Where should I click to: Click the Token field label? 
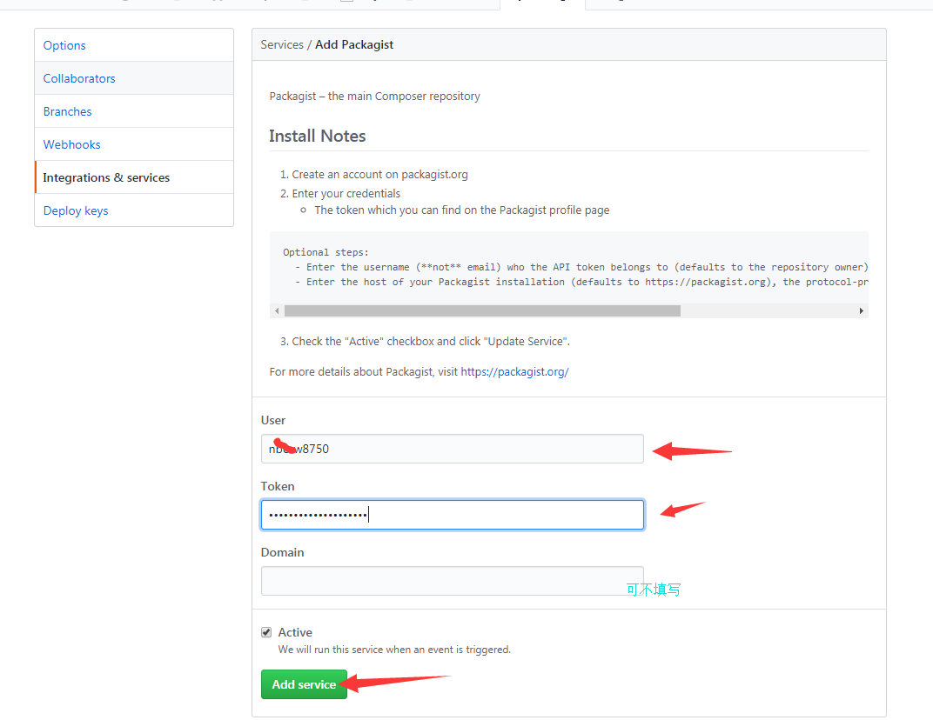(x=278, y=486)
